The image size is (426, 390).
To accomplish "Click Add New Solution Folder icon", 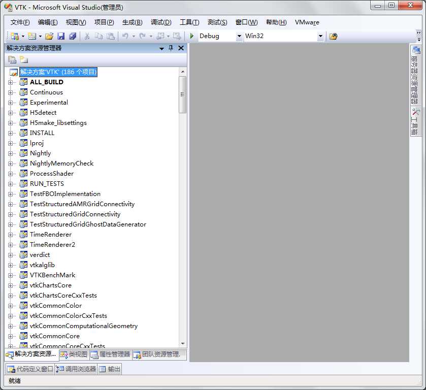I will tap(24, 59).
